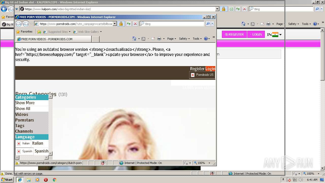The width and height of the screenshot is (325, 183).
Task: Click lock icon in KALPORN address bar
Action: [x=223, y=9]
